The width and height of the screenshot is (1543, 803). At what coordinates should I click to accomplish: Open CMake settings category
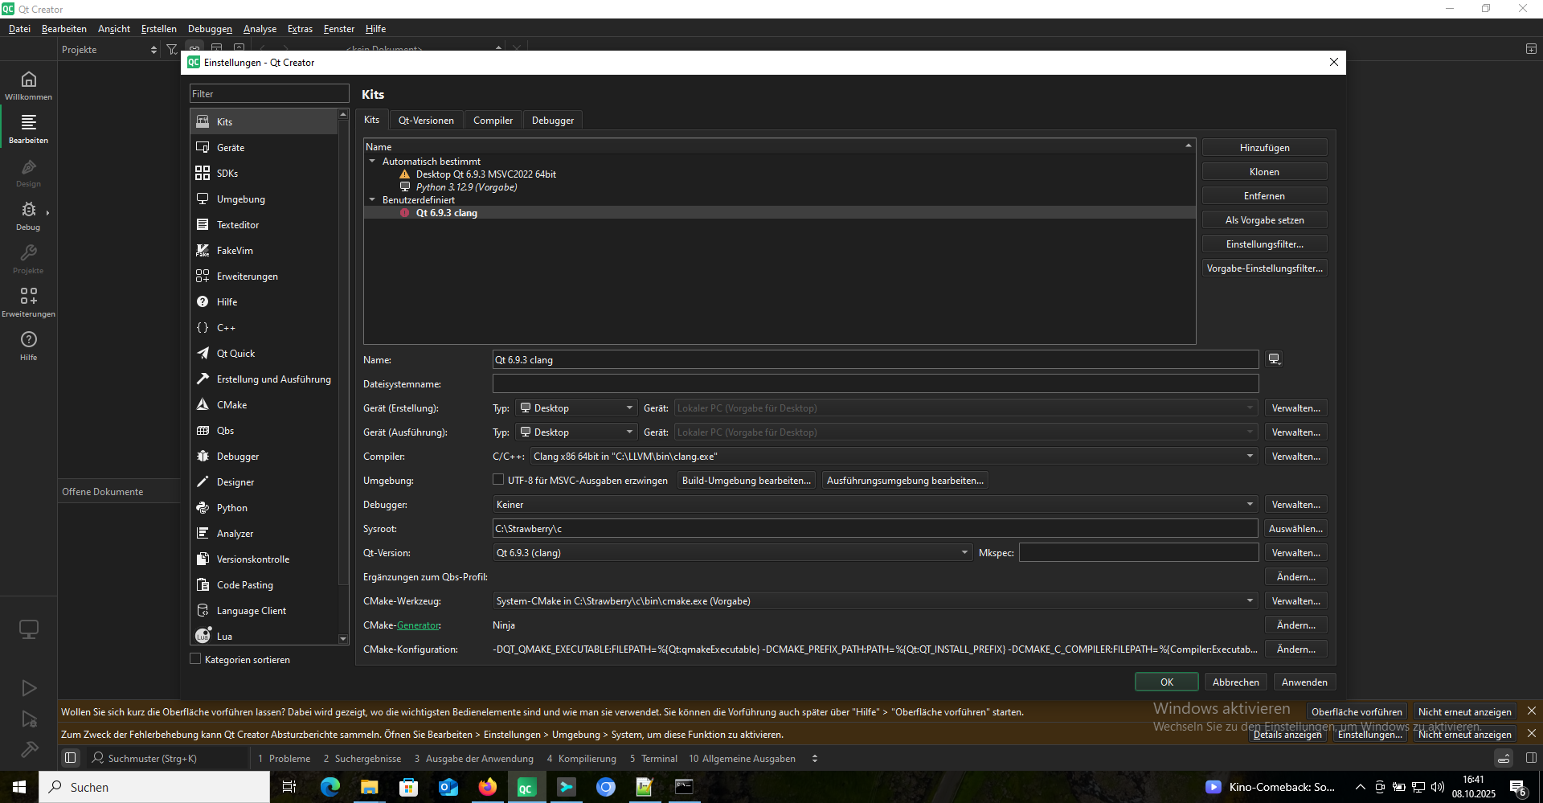tap(231, 405)
